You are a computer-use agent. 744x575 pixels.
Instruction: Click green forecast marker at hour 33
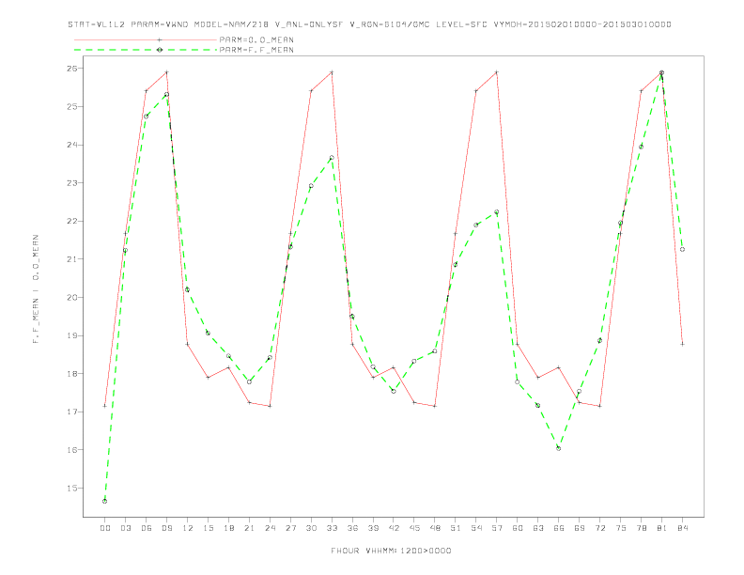(x=332, y=158)
